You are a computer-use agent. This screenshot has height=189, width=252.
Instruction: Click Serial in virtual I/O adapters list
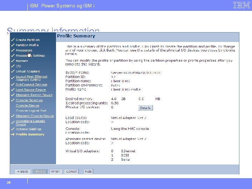click(x=126, y=159)
